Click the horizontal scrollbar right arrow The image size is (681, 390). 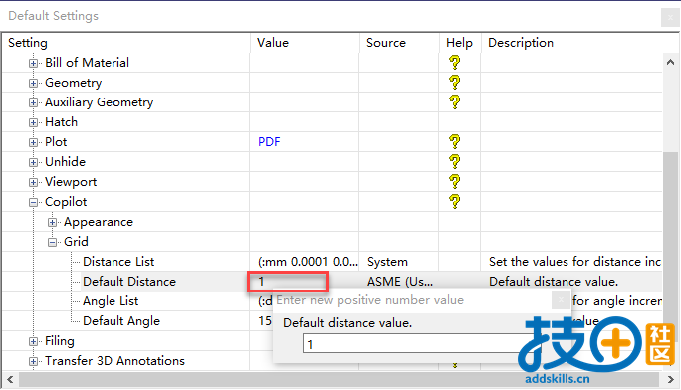(671, 380)
